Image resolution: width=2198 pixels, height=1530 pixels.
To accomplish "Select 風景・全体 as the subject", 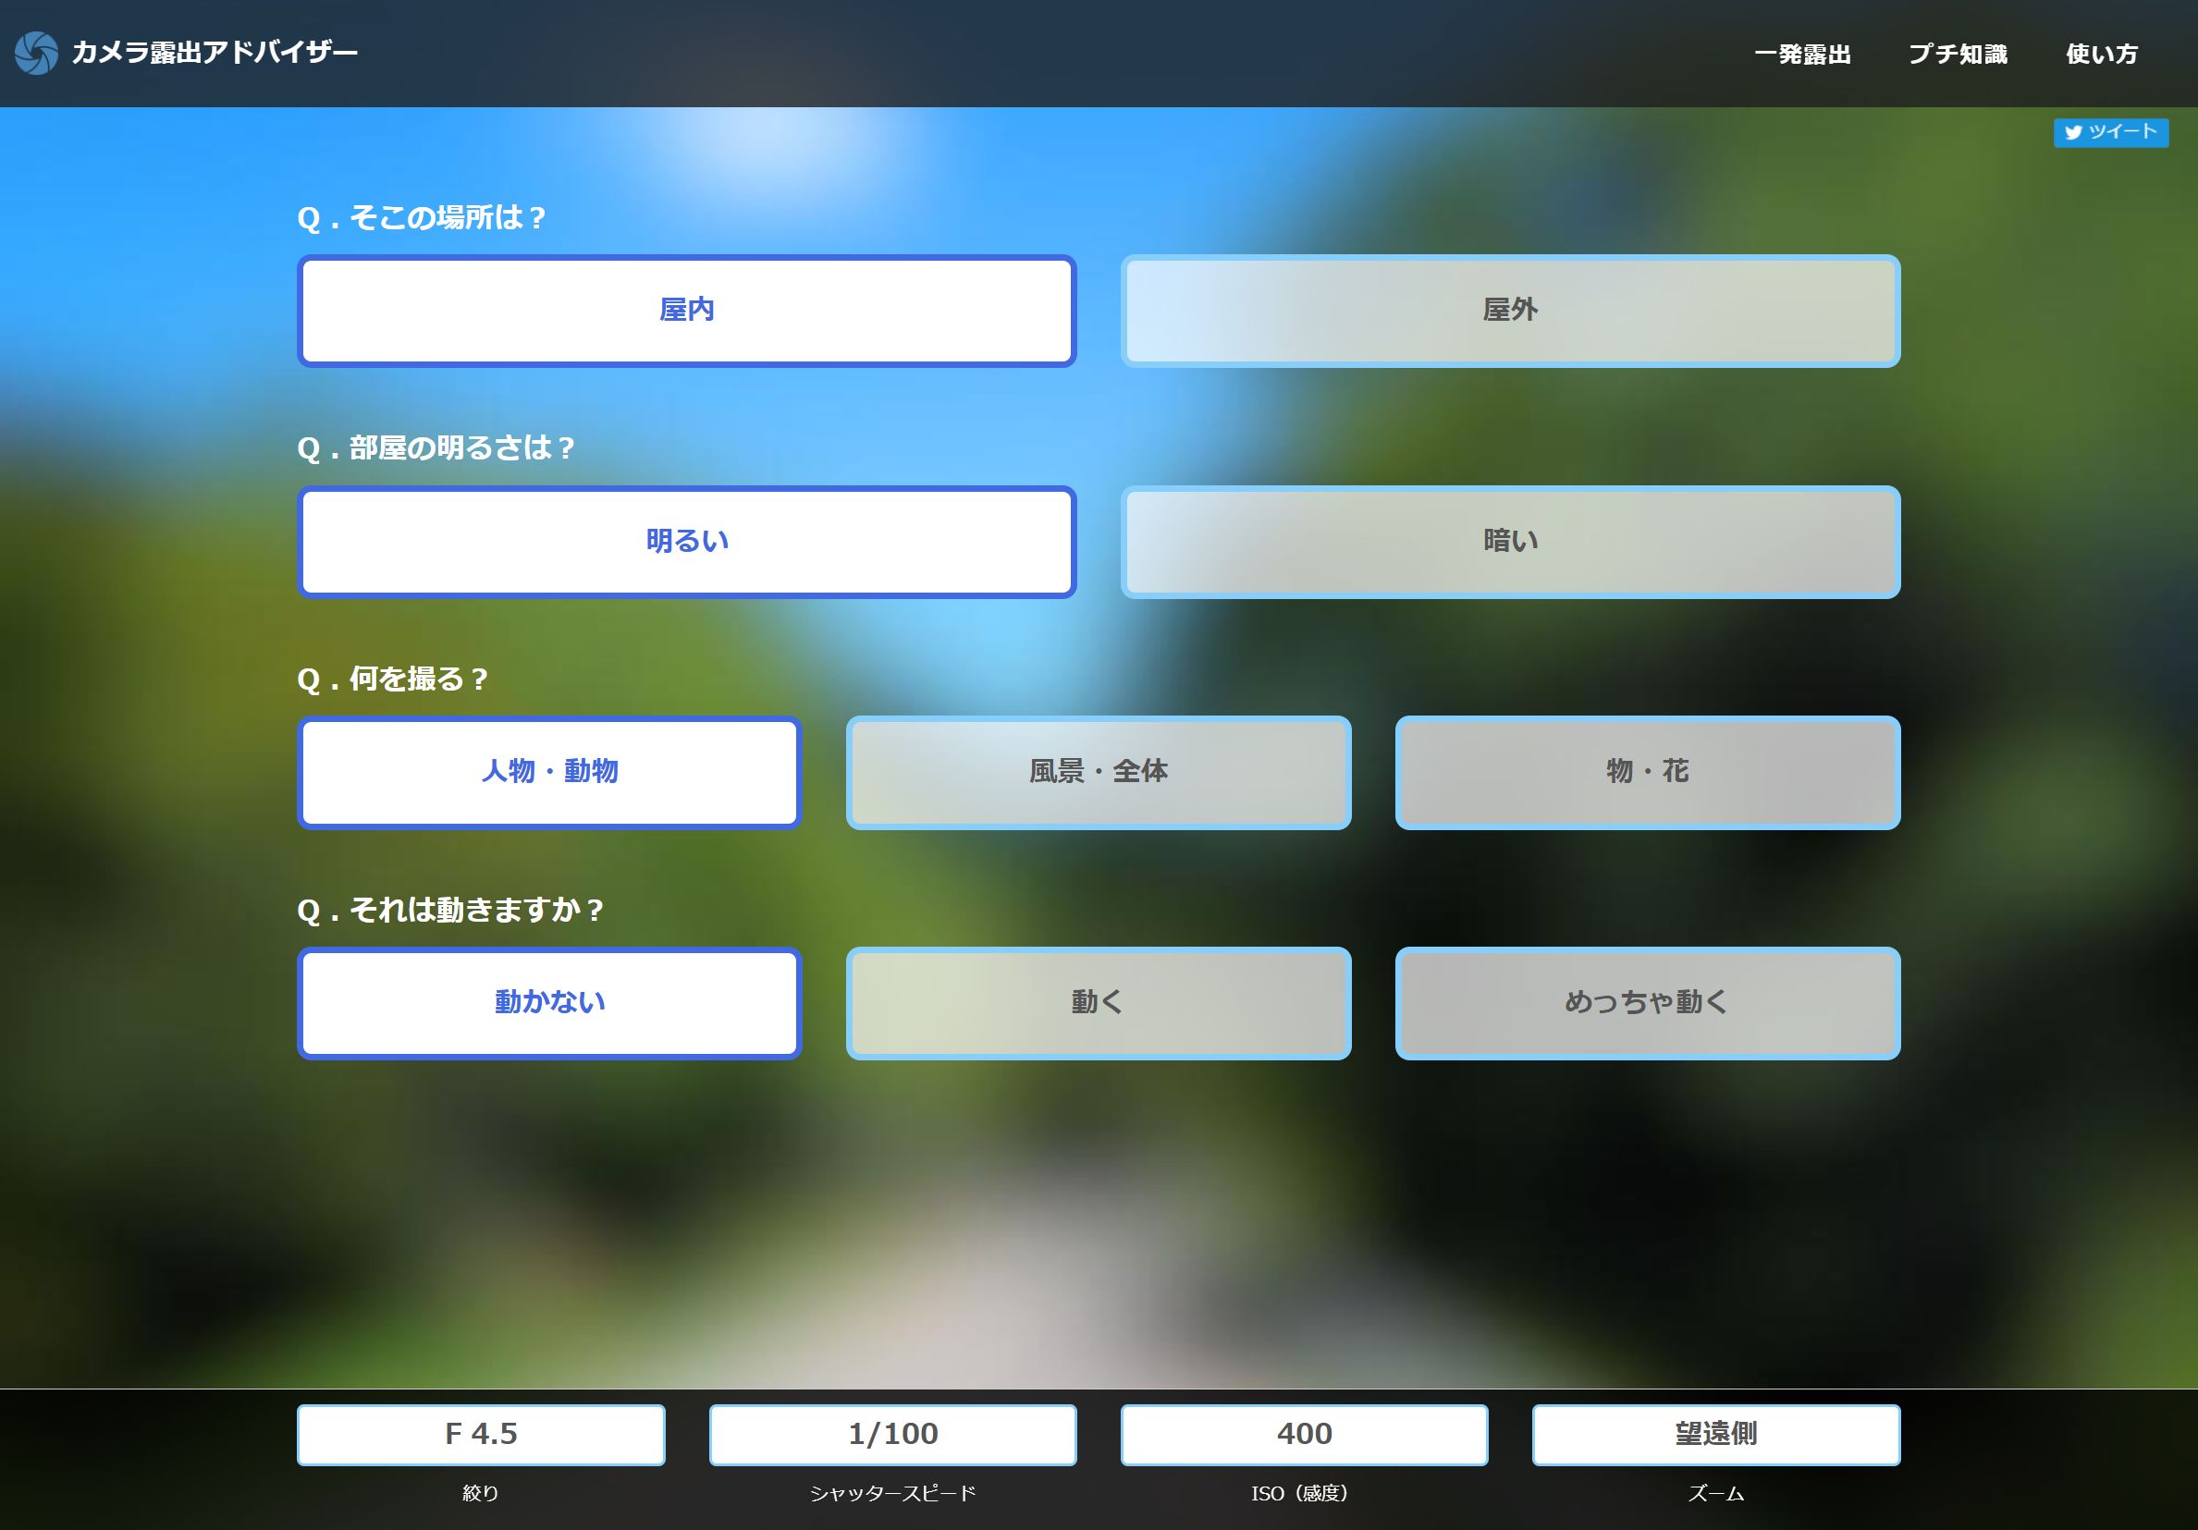I will pos(1099,772).
